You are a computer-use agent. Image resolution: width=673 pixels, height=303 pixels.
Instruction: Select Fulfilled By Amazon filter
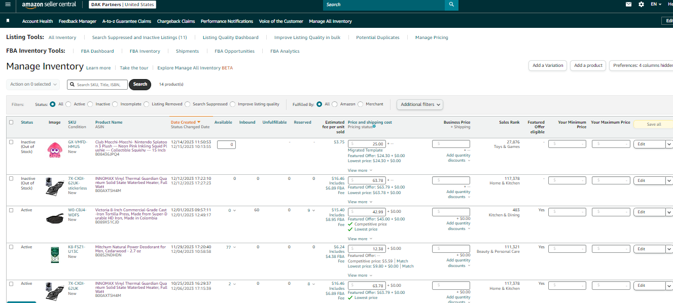coord(334,104)
